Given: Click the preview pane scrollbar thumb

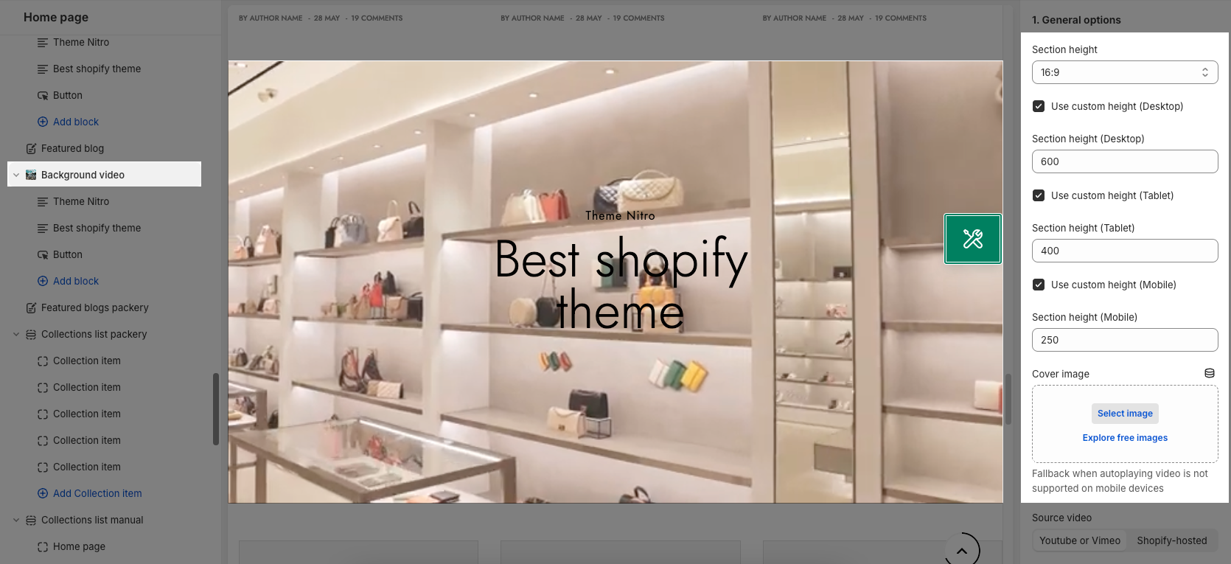Looking at the screenshot, I should [1008, 399].
